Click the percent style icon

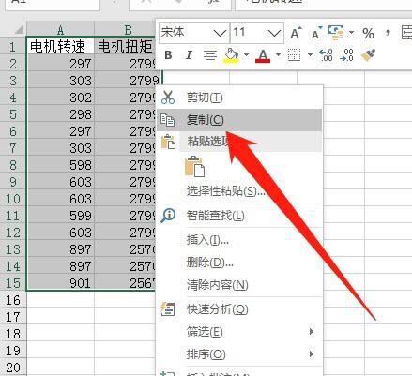click(368, 33)
